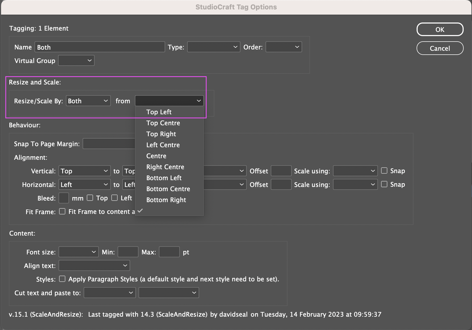Open the Align text dropdown
The width and height of the screenshot is (472, 330).
pyautogui.click(x=94, y=266)
